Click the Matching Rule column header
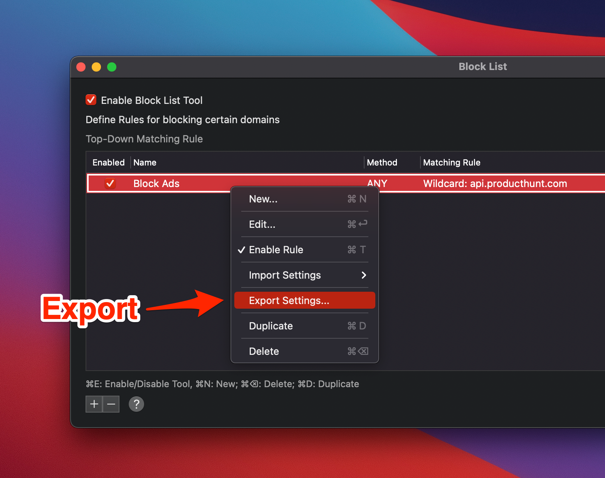The image size is (605, 478). pos(452,162)
